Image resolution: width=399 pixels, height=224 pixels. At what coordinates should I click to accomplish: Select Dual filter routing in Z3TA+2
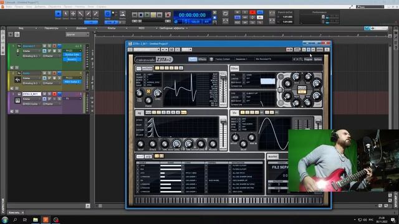click(302, 91)
